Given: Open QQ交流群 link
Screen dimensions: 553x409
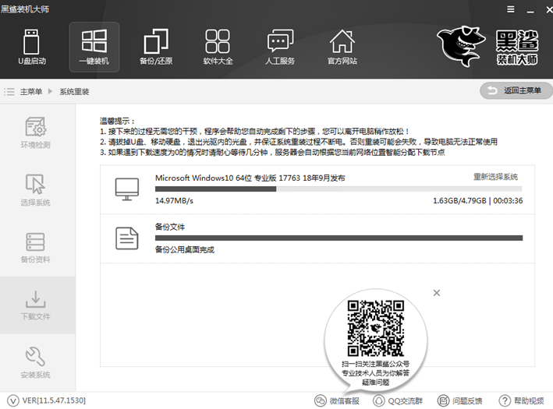Looking at the screenshot, I should pos(397,400).
